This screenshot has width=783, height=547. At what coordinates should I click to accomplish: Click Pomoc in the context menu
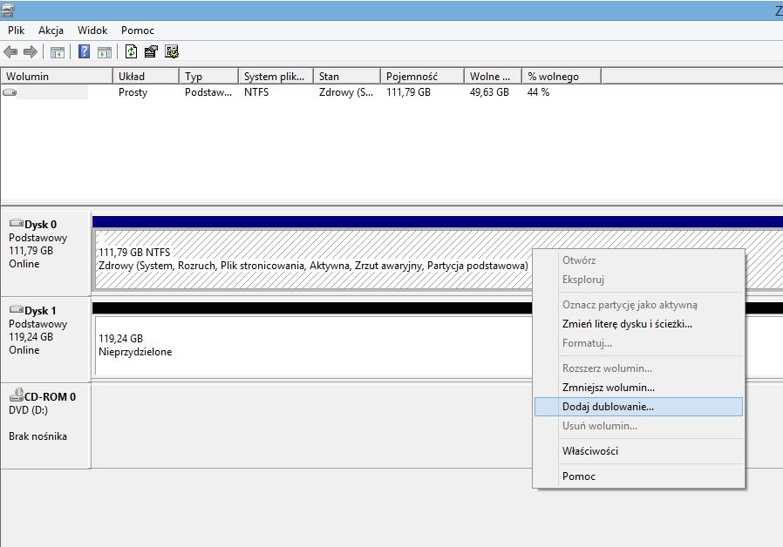pos(638,476)
